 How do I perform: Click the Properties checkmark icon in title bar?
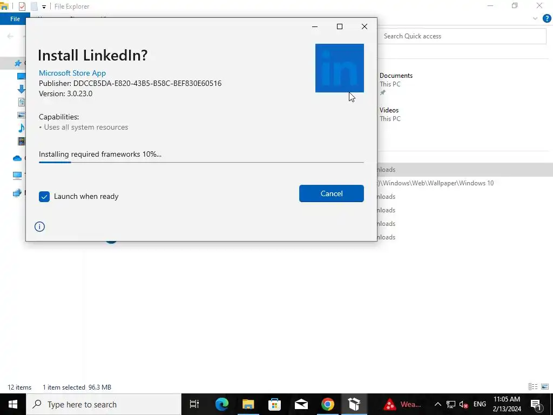pyautogui.click(x=22, y=6)
